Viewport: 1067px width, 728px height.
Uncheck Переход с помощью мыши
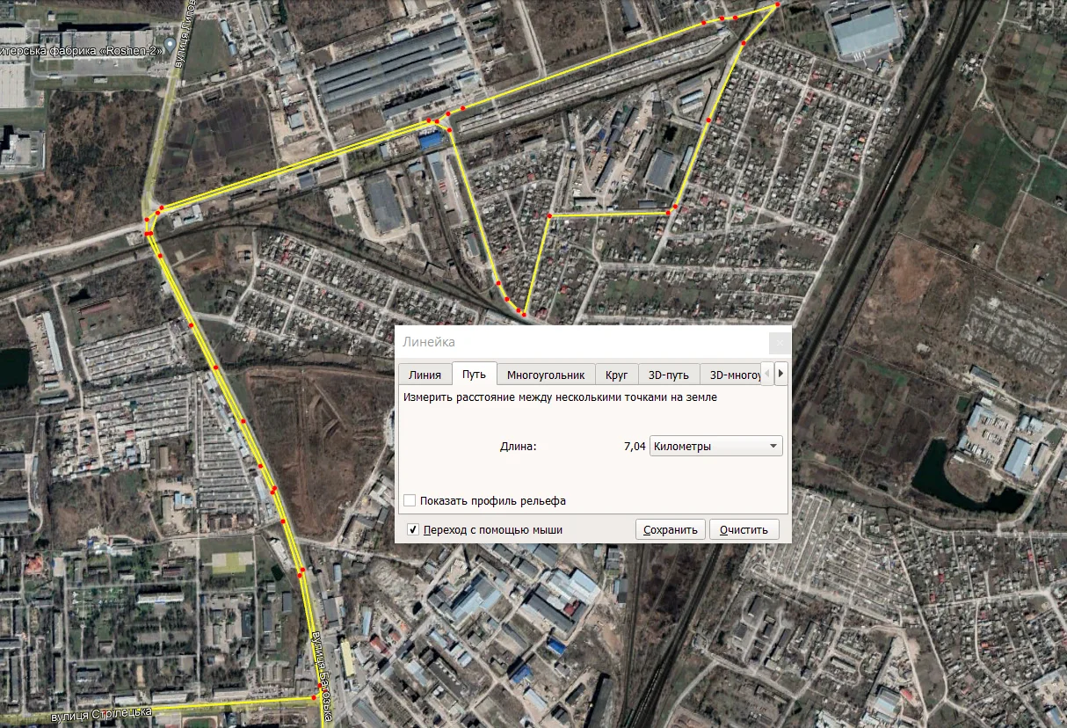(413, 530)
